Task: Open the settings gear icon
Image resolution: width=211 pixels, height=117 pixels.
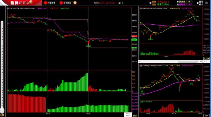Action: click(207, 3)
